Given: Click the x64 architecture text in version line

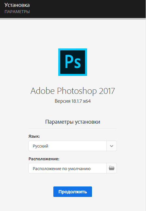Looking at the screenshot, I should [x=87, y=101].
